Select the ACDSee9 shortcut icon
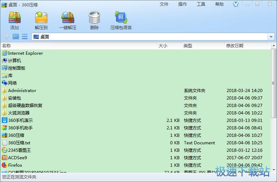 (5, 157)
